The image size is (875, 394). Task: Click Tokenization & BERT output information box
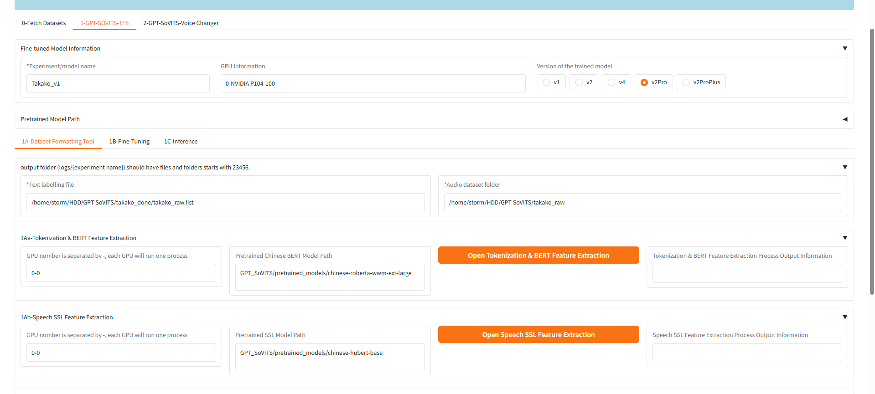pyautogui.click(x=747, y=273)
